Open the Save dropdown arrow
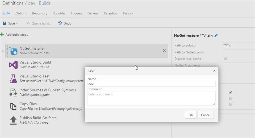 (17, 23)
